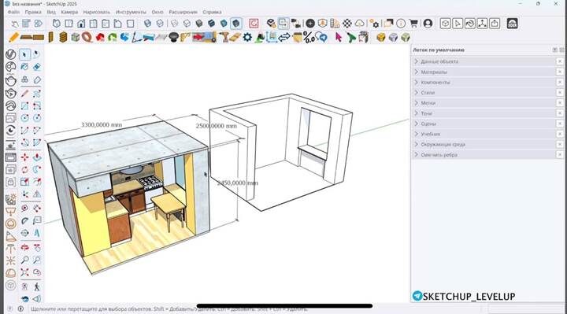Enable Wireframe face style
567x314 pixels.
tap(175, 24)
